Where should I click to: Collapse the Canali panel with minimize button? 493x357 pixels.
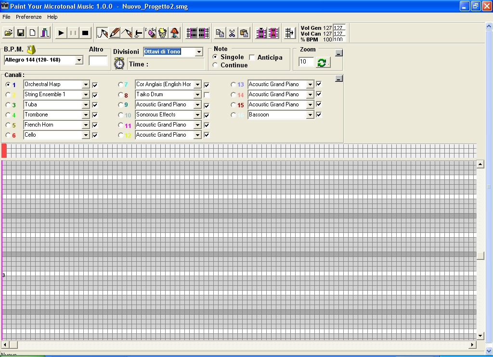338,78
